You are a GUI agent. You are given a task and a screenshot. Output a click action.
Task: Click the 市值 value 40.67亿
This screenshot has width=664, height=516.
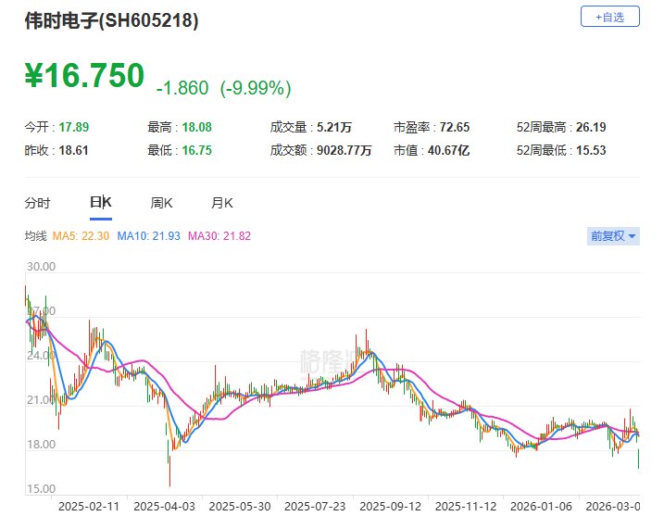pos(448,150)
